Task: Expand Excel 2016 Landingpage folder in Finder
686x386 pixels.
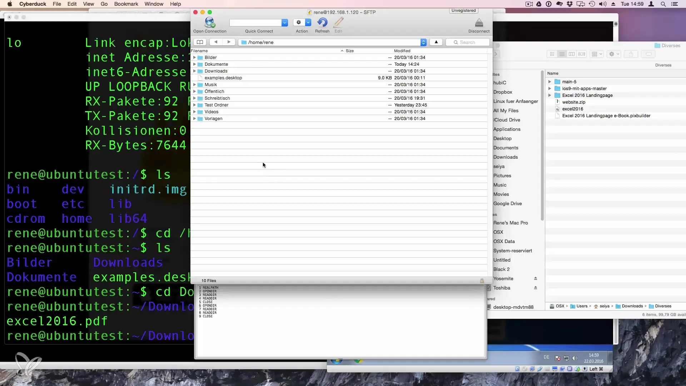Action: (550, 95)
